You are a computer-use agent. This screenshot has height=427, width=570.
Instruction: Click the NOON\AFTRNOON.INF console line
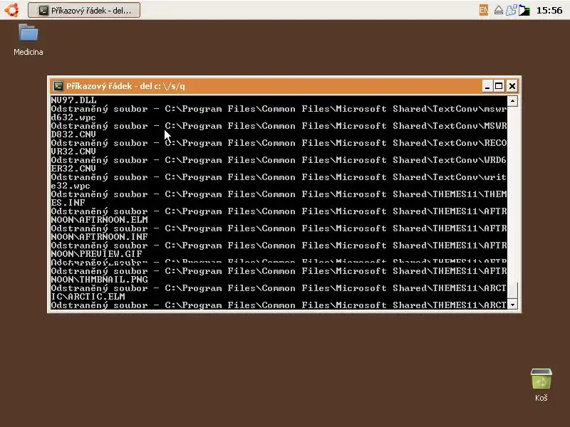[x=99, y=237]
